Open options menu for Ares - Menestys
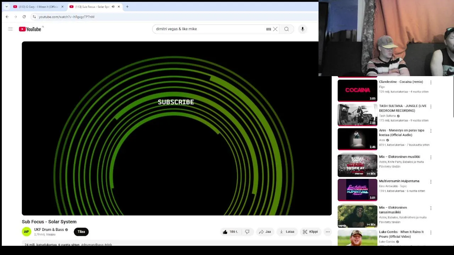The height and width of the screenshot is (255, 454). pyautogui.click(x=431, y=131)
